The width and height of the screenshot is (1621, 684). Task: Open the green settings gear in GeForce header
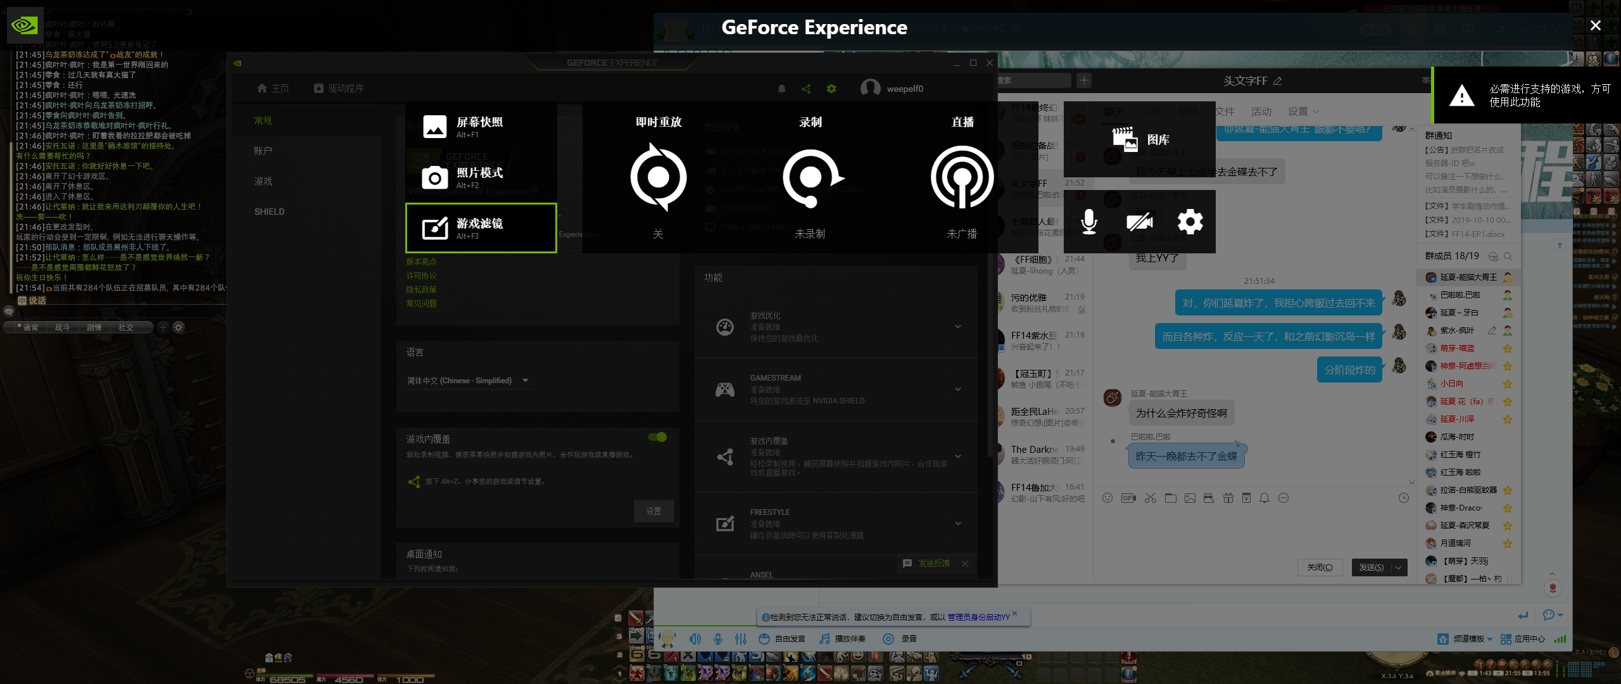coord(831,89)
